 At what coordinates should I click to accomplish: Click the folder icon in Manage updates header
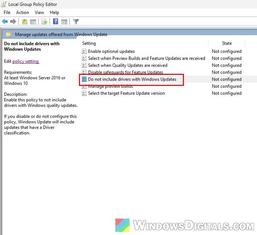click(8, 35)
